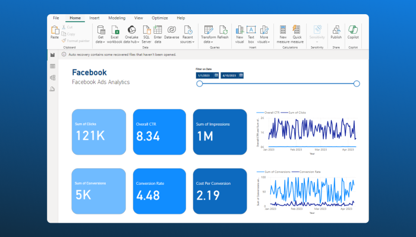The image size is (416, 237).
Task: Select the Dataverse connector icon
Action: click(x=171, y=32)
